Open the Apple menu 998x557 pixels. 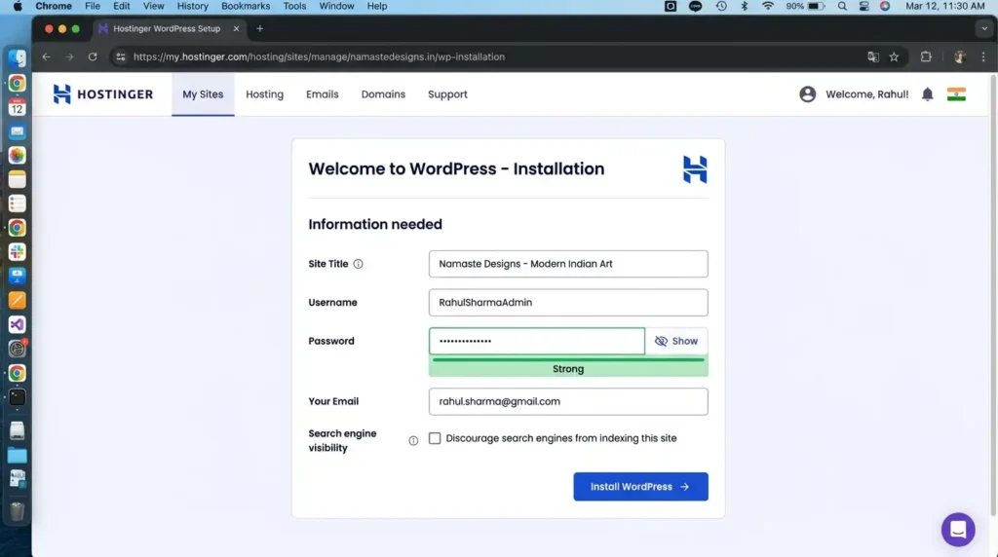(x=18, y=6)
